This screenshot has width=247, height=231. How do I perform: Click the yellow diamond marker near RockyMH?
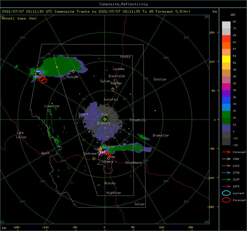tap(73, 72)
